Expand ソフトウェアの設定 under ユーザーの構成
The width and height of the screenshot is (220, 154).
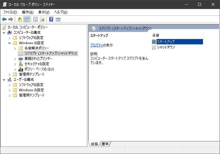click(10, 85)
